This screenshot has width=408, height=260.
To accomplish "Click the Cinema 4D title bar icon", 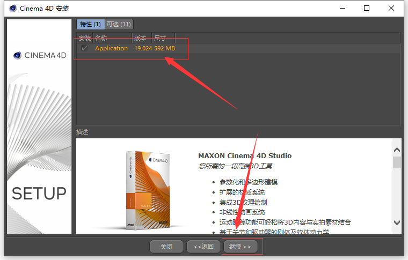I will pos(13,9).
